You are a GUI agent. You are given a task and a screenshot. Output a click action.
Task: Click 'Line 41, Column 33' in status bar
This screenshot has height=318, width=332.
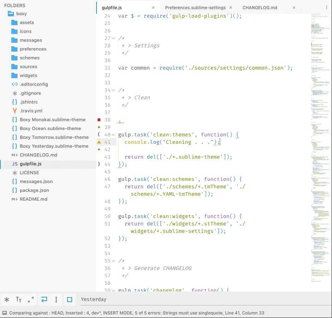pos(245,313)
